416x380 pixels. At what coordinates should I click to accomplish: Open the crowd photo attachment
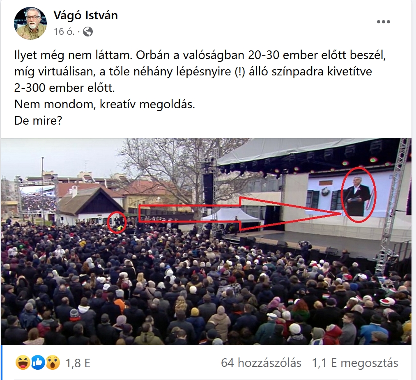(x=206, y=241)
